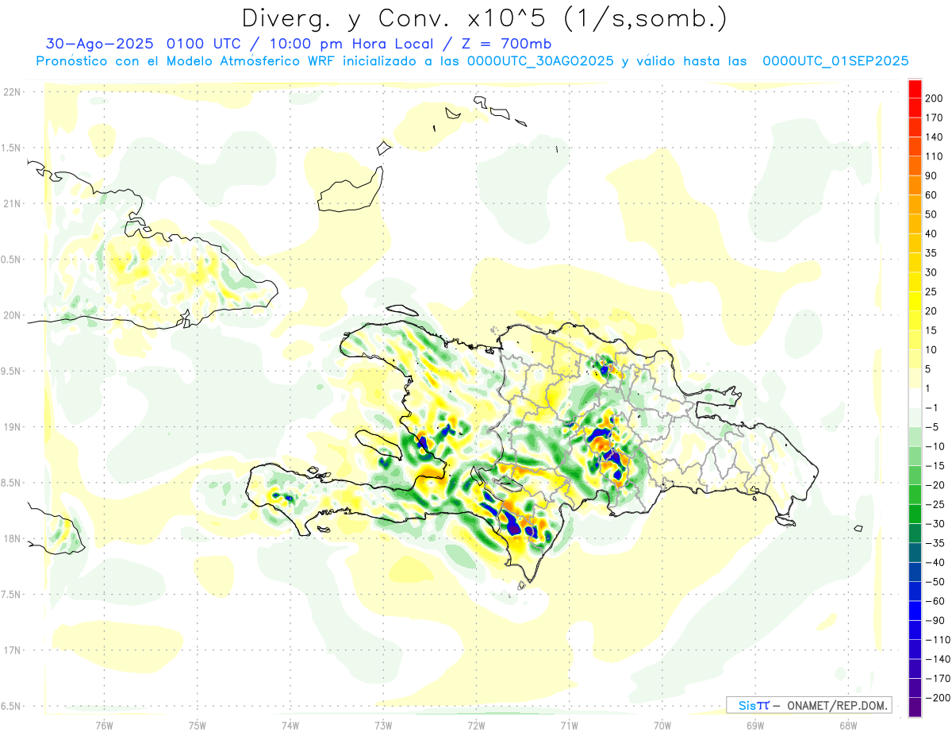Viewport: 952px width, 736px height.
Task: Click the "19N" latitude label
Action: (x=12, y=426)
